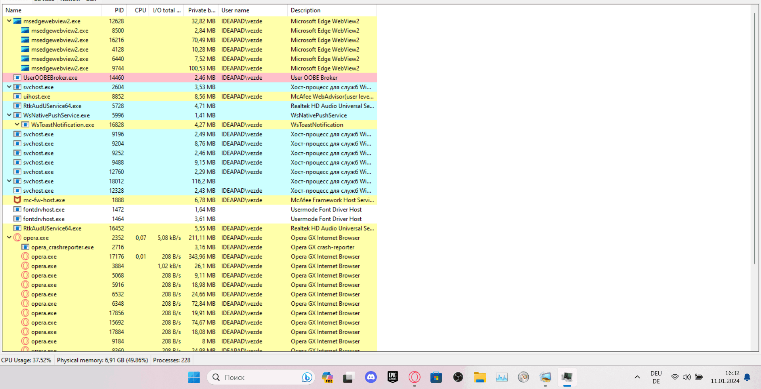Viewport: 761px width, 389px height.
Task: Open OBS Studio from the taskbar
Action: (458, 377)
